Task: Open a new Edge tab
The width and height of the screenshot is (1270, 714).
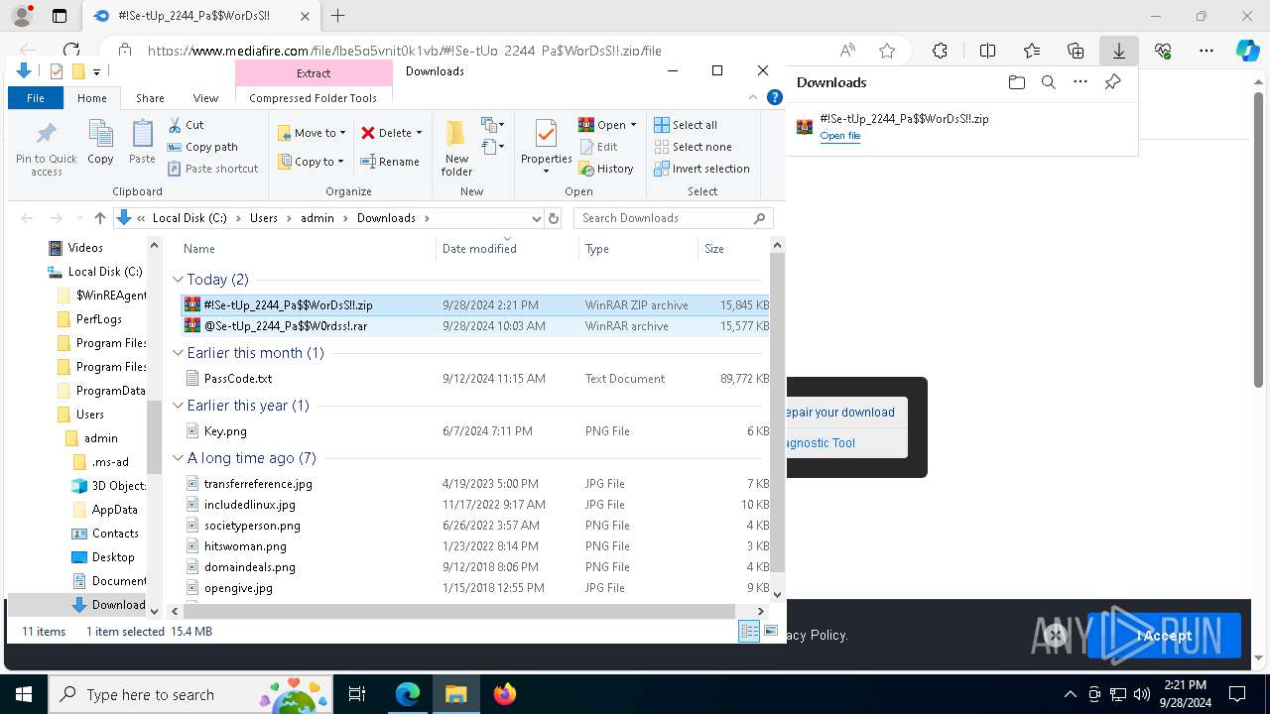Action: pyautogui.click(x=337, y=16)
